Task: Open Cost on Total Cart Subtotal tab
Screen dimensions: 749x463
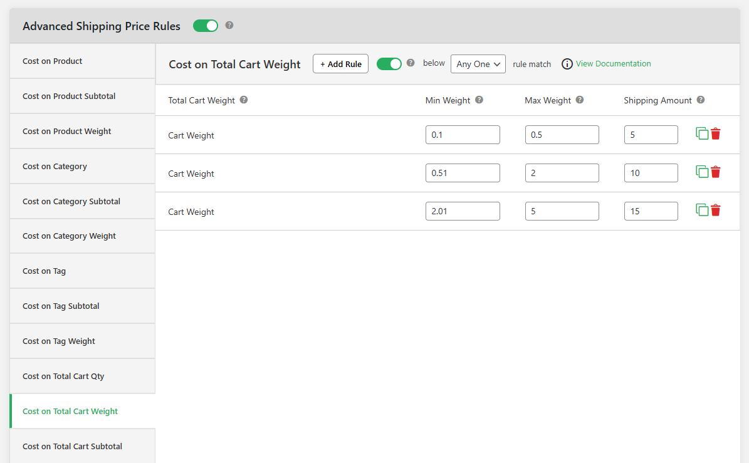Action: tap(82, 446)
